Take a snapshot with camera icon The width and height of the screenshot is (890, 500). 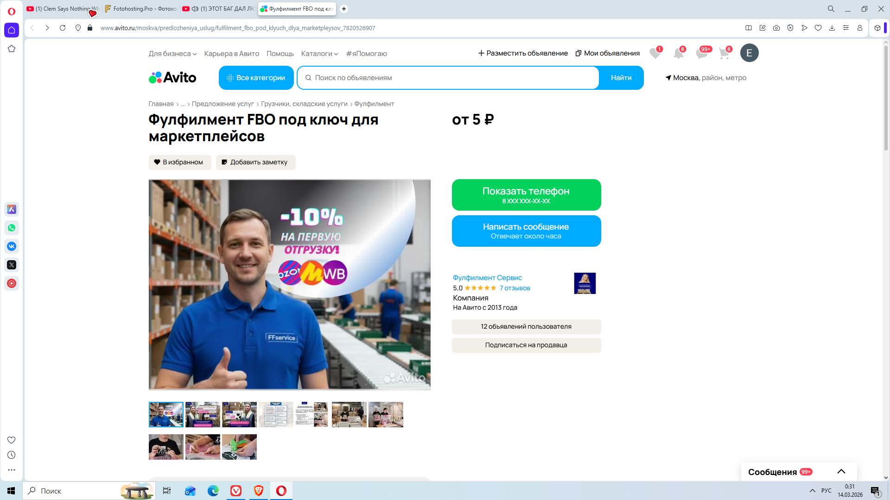tap(776, 28)
